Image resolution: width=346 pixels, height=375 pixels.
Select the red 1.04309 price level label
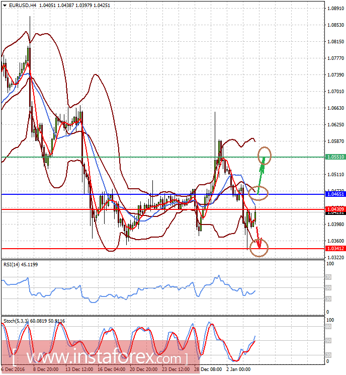coord(336,209)
